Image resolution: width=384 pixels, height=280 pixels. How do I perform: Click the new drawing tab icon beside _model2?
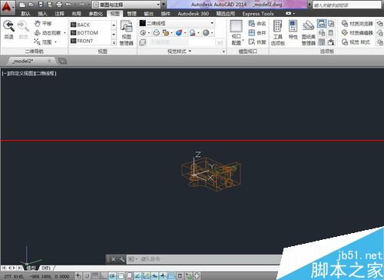(62, 61)
